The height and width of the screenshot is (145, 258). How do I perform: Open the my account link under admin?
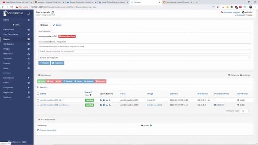[x=240, y=15]
